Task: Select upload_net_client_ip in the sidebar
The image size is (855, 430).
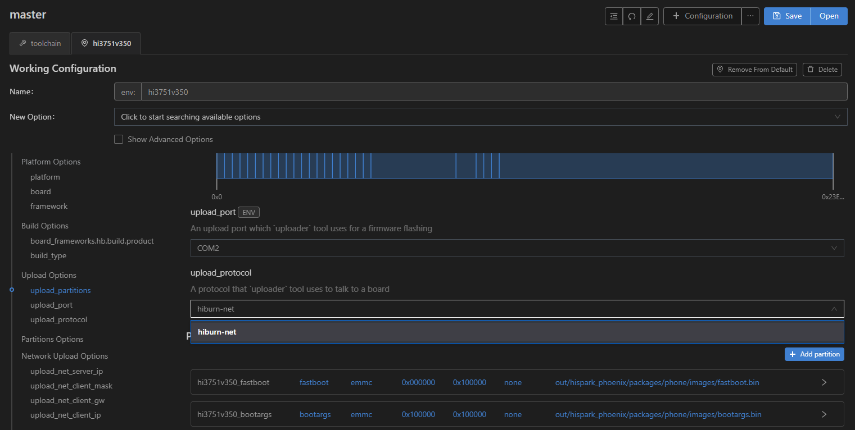Action: [66, 415]
